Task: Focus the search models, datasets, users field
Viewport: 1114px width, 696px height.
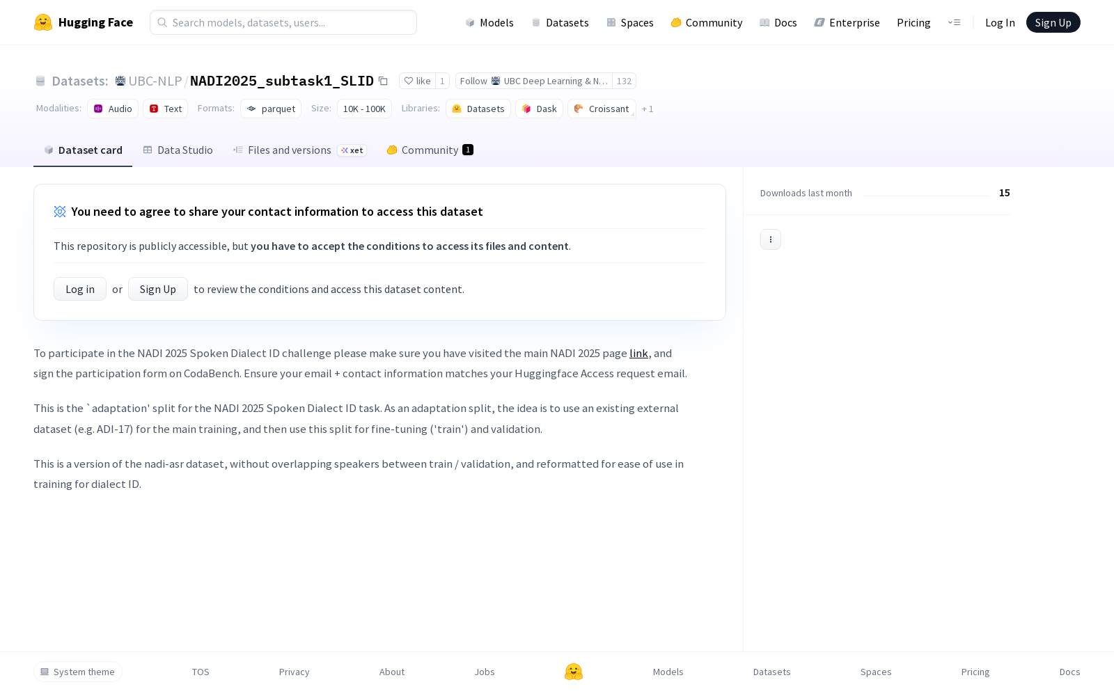Action: click(x=283, y=22)
